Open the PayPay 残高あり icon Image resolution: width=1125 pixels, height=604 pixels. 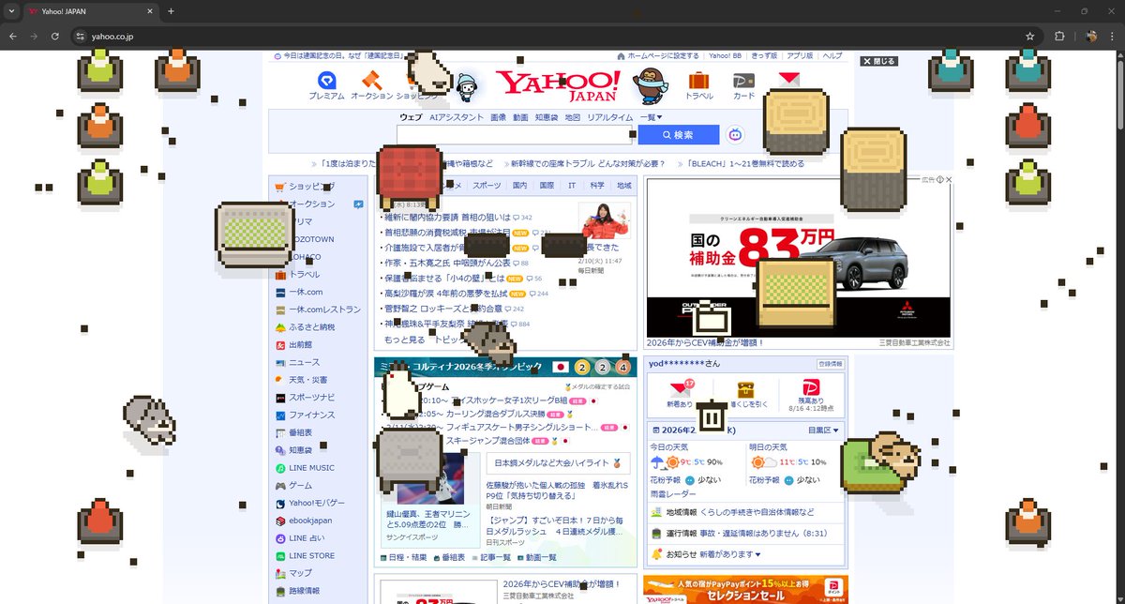pos(813,394)
